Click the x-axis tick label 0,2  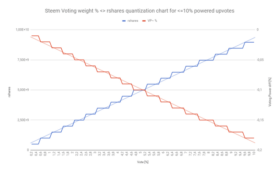[x=31, y=154]
